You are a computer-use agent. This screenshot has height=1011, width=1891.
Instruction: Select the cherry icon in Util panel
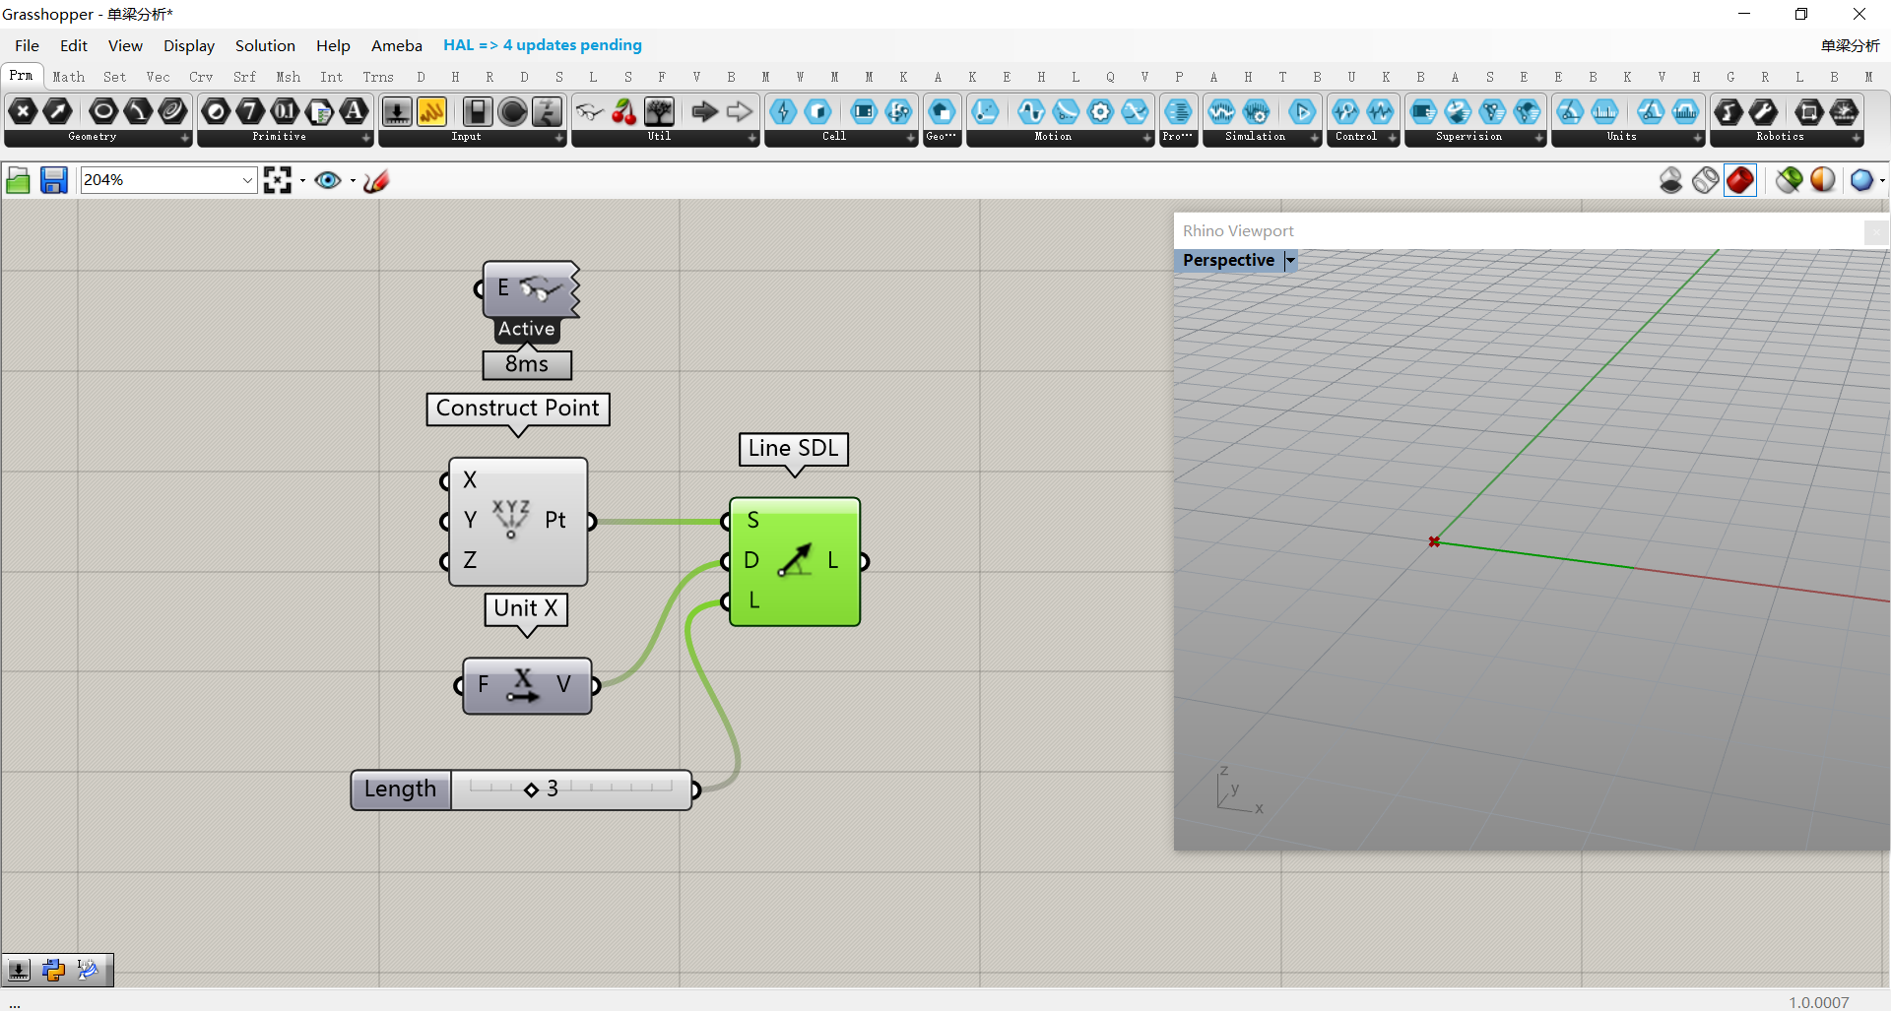pyautogui.click(x=623, y=112)
